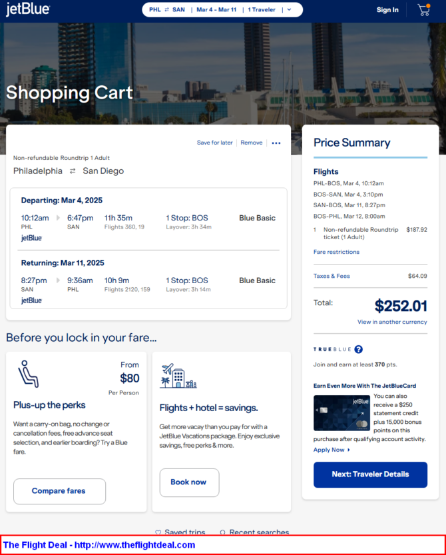Viewport: 446px width, 555px height.
Task: Click the Saved trips heart icon
Action: 158,532
